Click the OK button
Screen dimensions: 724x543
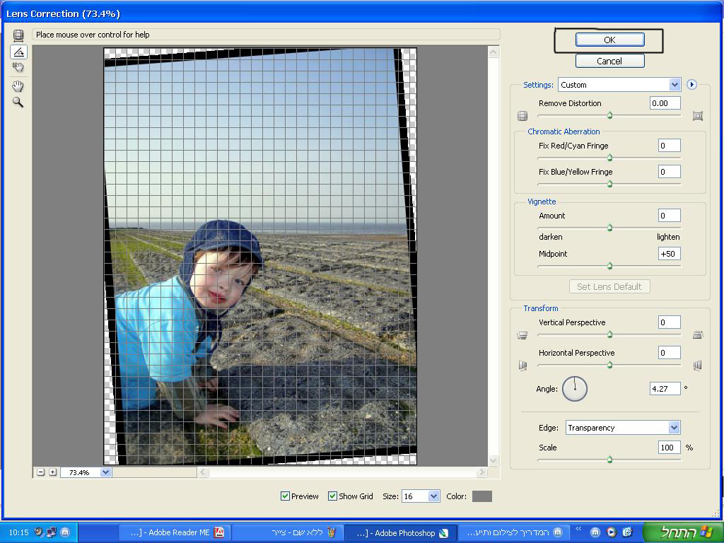pos(609,40)
